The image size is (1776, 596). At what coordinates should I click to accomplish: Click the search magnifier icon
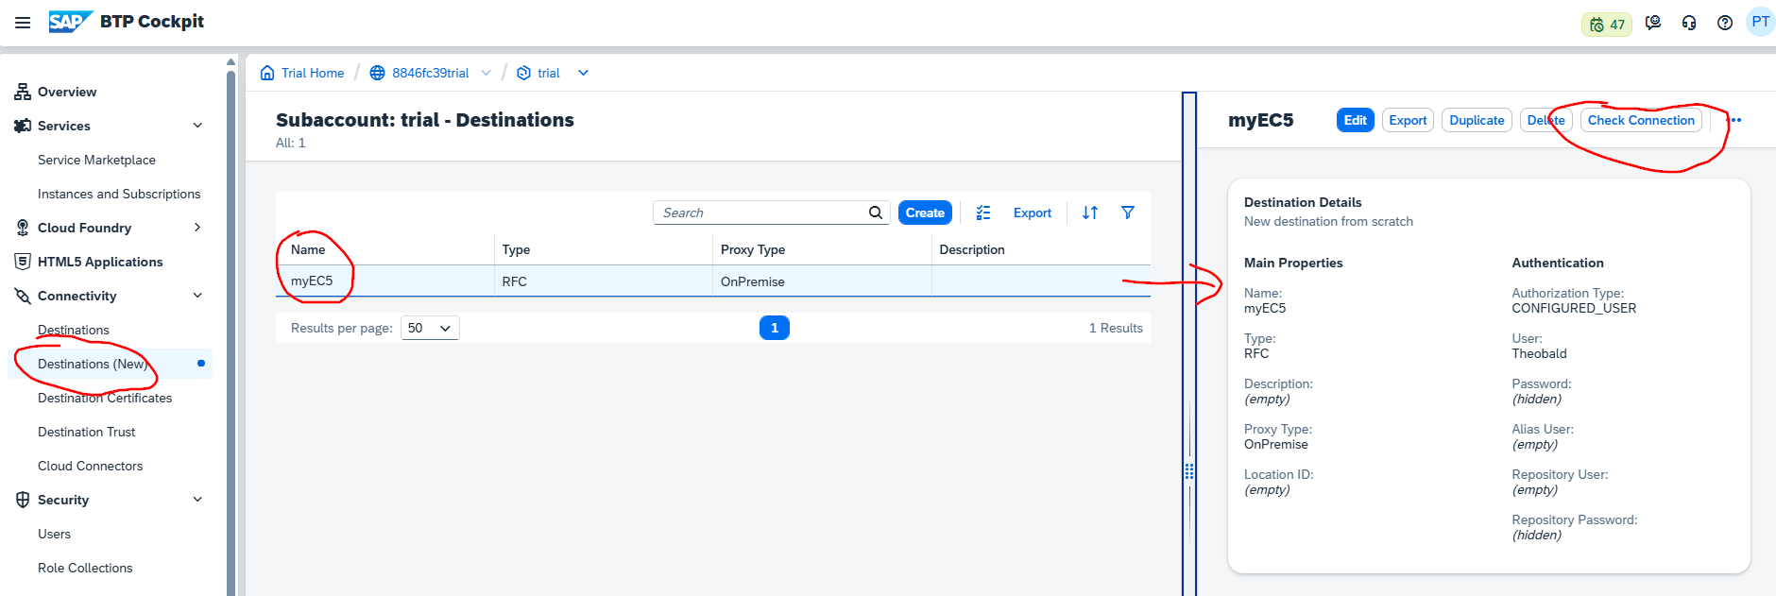tap(876, 213)
